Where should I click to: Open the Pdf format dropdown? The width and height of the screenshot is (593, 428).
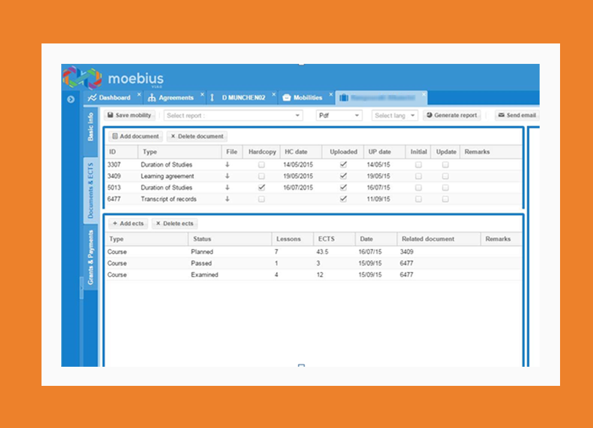[339, 115]
